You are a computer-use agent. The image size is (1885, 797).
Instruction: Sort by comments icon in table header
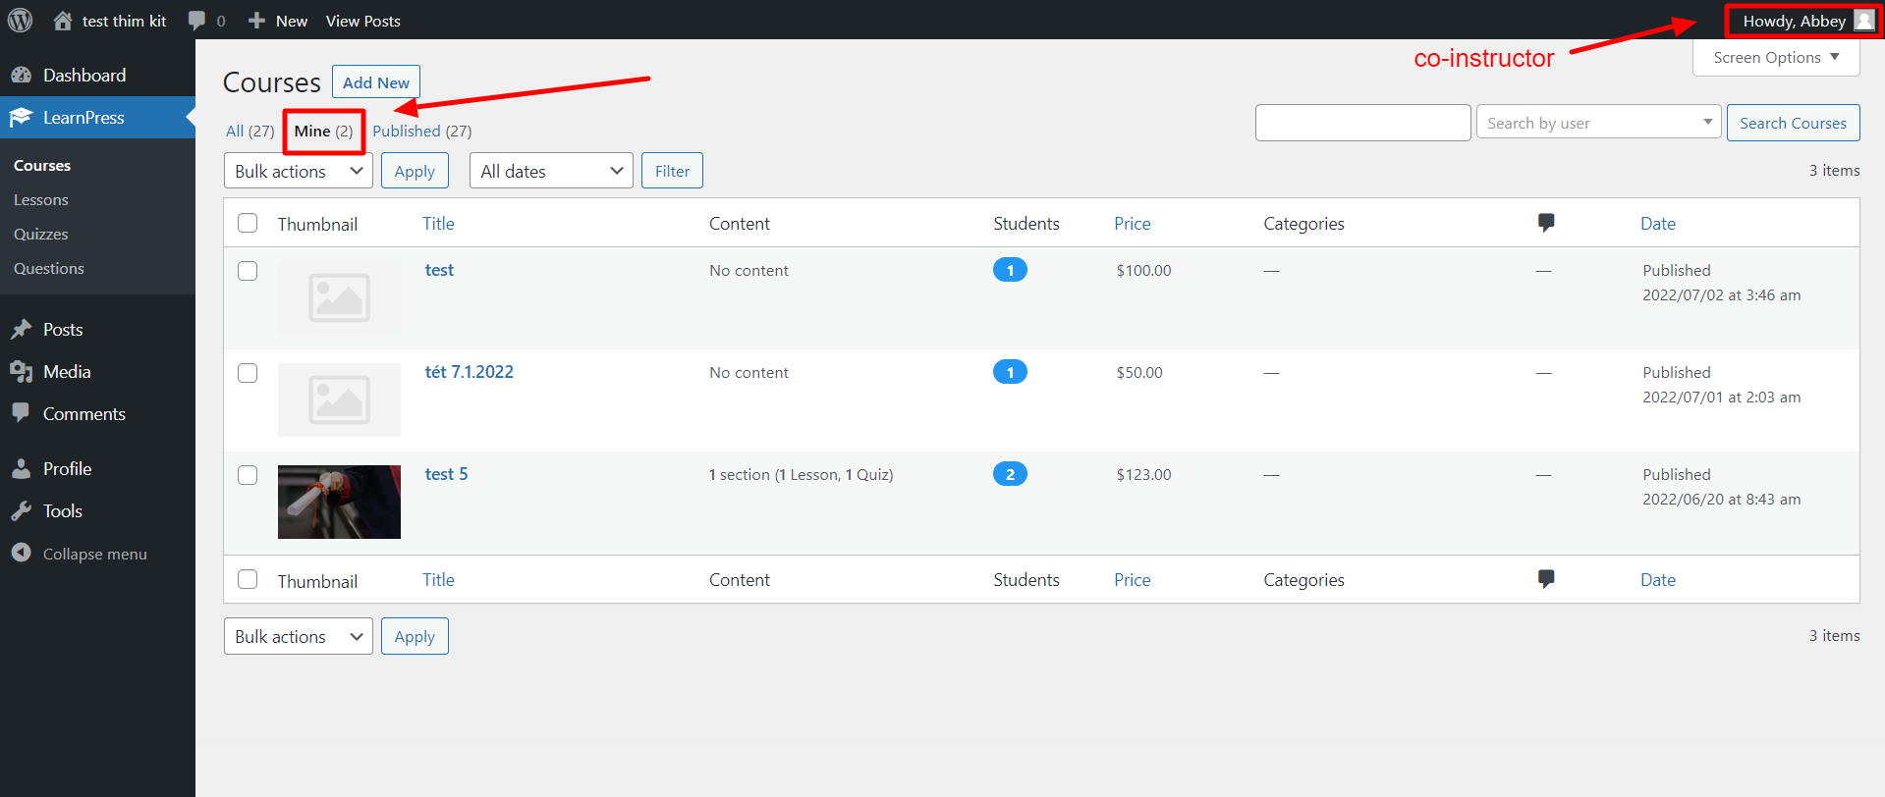tap(1546, 223)
